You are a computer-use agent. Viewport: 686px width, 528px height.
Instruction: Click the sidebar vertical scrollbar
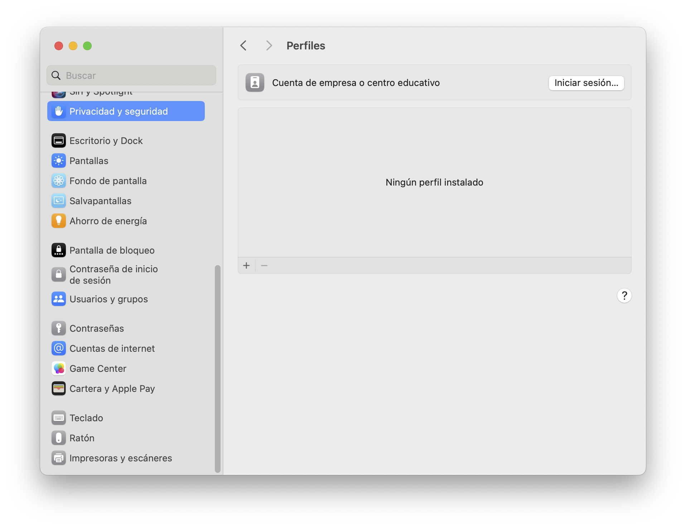click(217, 368)
